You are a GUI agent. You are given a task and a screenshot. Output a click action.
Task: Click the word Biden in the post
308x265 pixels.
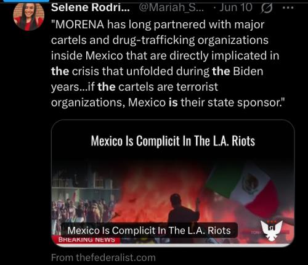point(248,71)
